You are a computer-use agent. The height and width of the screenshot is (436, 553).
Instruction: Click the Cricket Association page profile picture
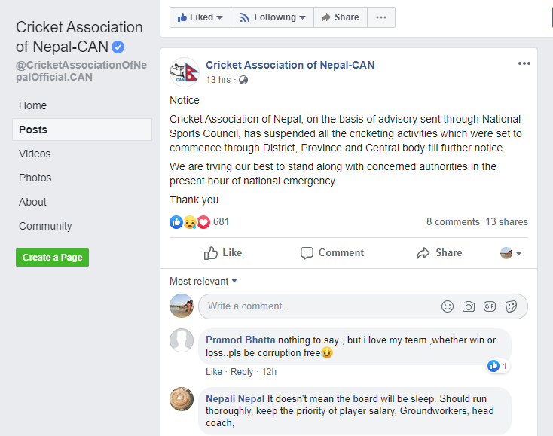pyautogui.click(x=185, y=72)
